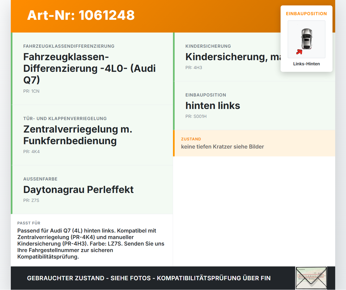Image resolution: width=346 pixels, height=290 pixels.
Task: Click the PR: 4H3 code
Action: pyautogui.click(x=194, y=67)
